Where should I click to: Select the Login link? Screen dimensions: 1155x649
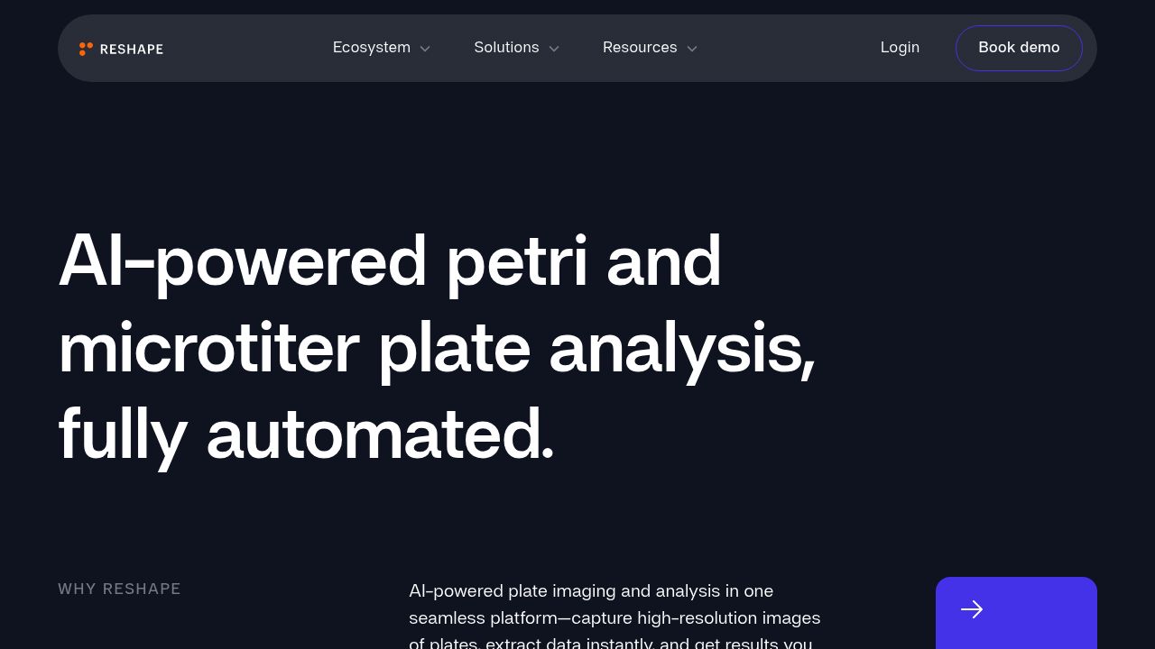tap(900, 48)
